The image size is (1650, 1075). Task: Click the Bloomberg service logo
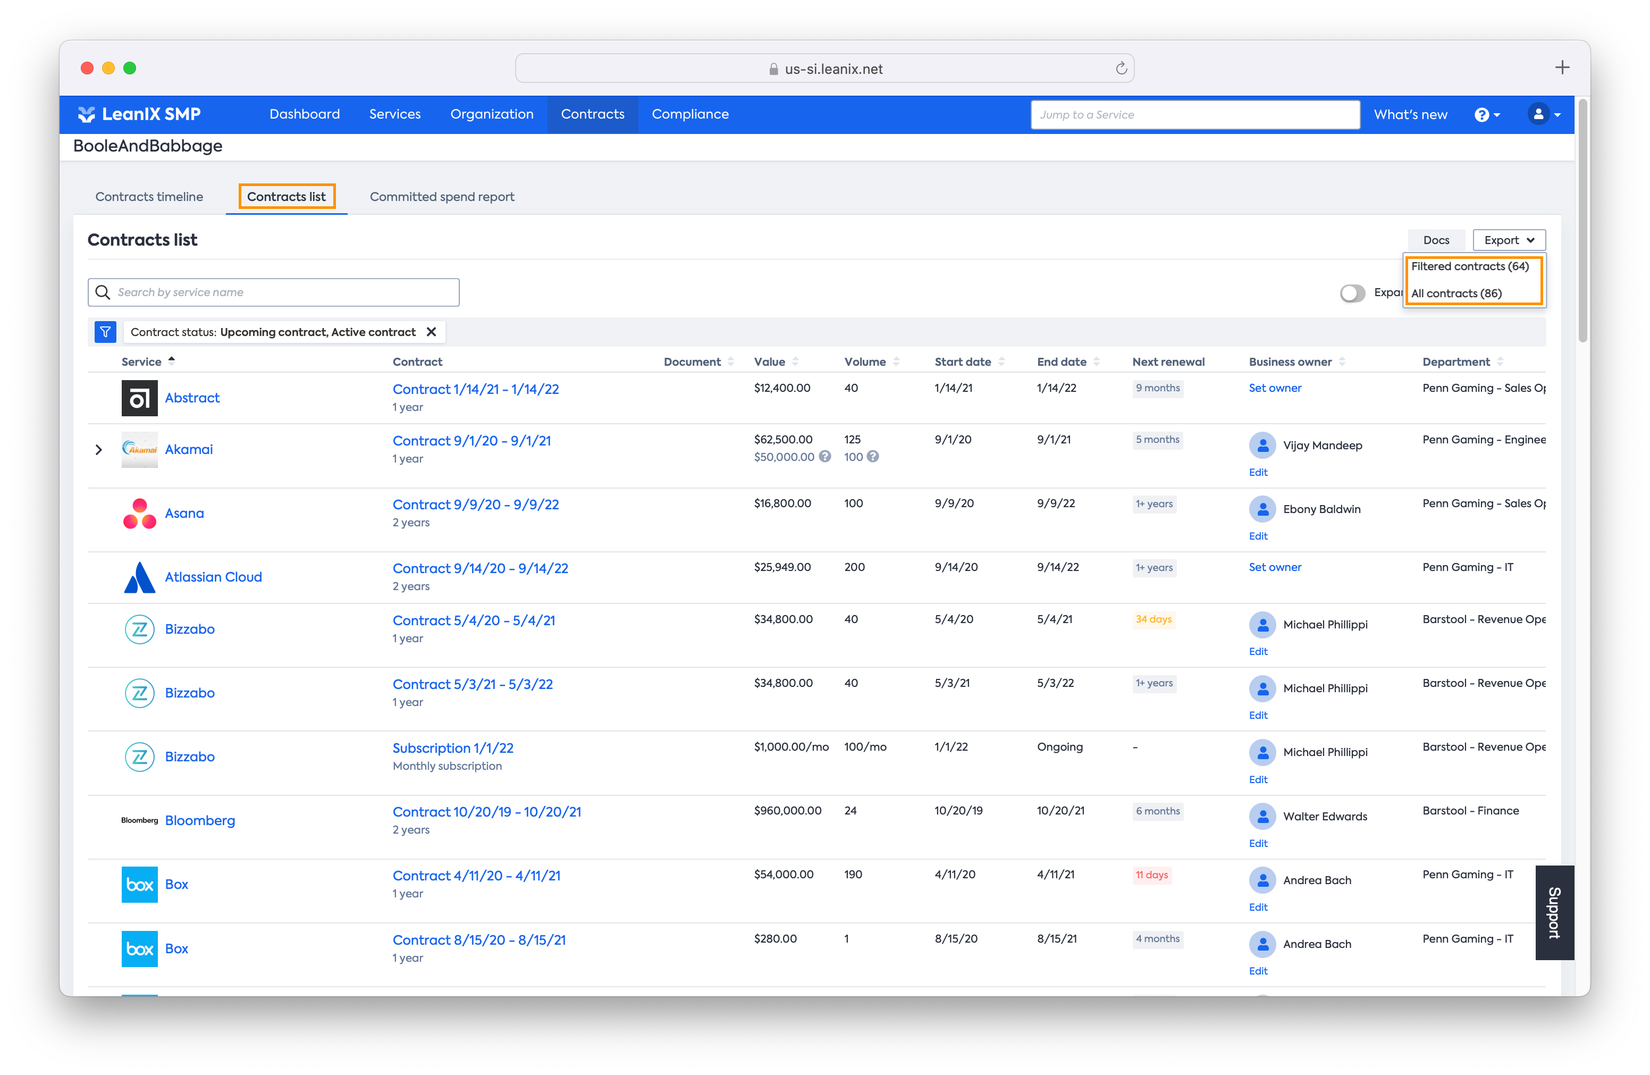[x=139, y=820]
